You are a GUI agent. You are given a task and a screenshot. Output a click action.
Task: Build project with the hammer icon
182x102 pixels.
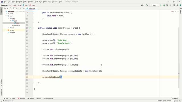(x=147, y=5)
